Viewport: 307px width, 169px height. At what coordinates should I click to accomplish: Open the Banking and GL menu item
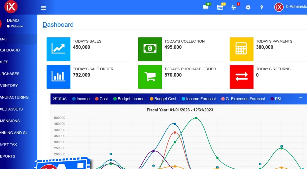tap(18, 133)
